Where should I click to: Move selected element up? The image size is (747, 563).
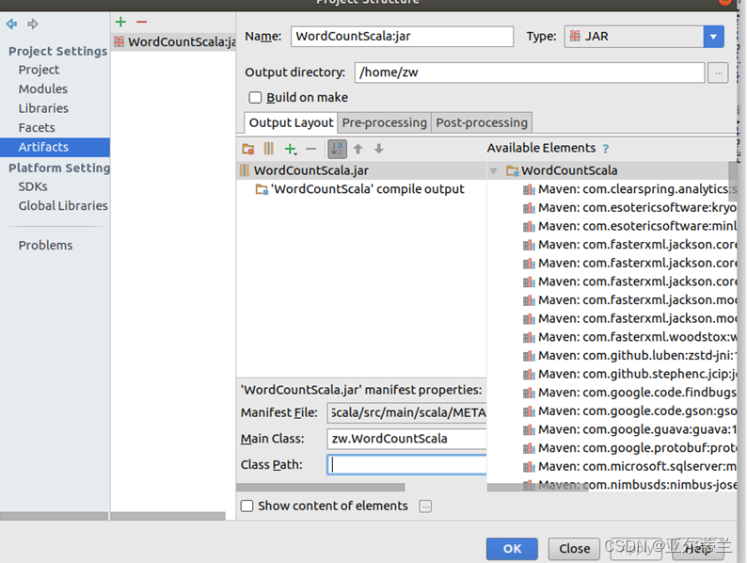click(358, 149)
